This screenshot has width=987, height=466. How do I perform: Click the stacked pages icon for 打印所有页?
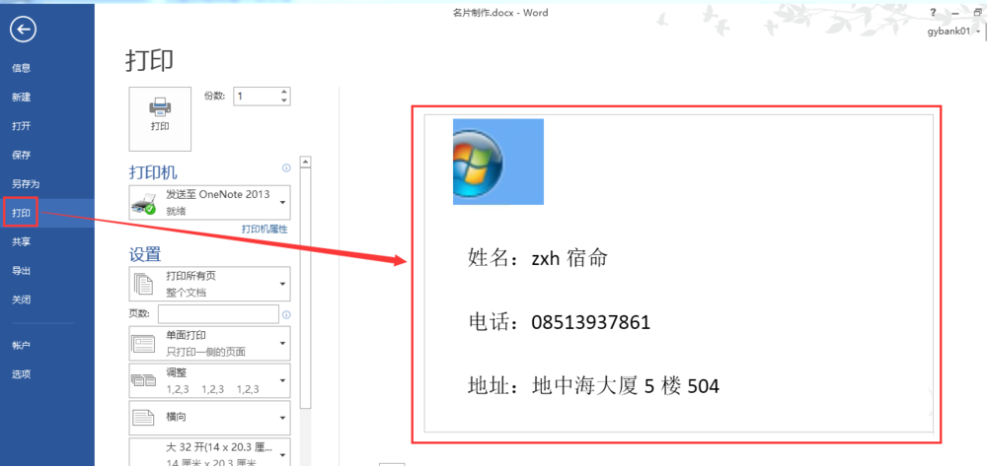pos(144,285)
